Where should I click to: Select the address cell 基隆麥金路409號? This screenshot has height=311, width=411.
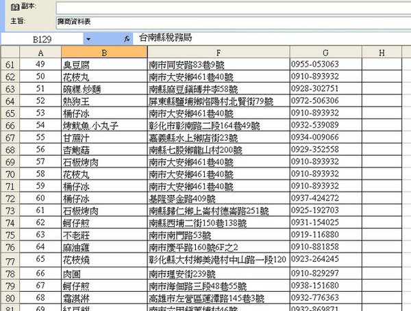(x=219, y=198)
